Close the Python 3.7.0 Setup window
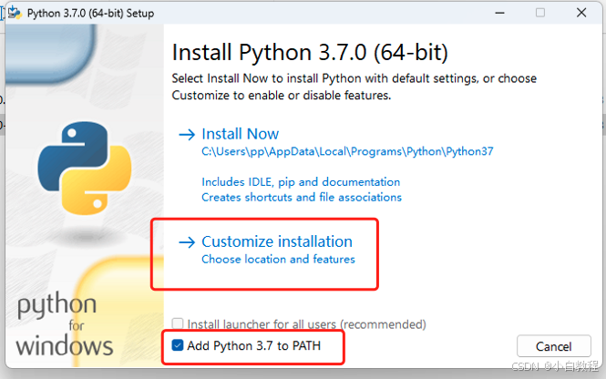 [x=581, y=13]
